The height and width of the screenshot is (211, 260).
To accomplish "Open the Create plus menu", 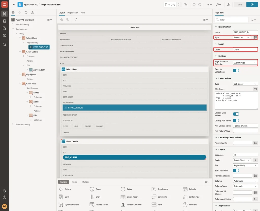I will coord(209,5).
